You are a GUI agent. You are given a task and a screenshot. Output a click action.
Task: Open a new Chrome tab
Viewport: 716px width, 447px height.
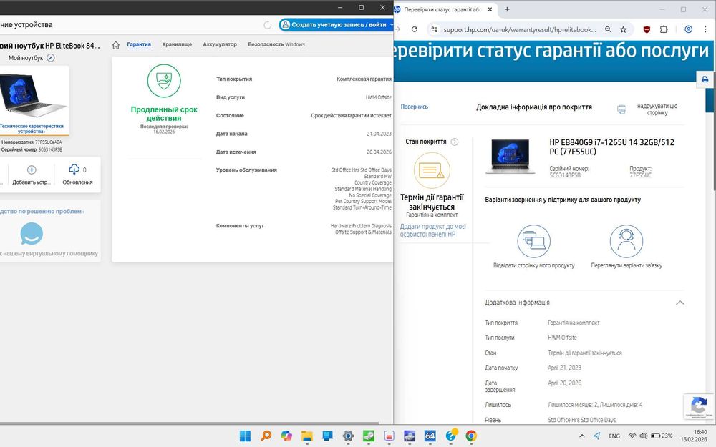pyautogui.click(x=507, y=9)
